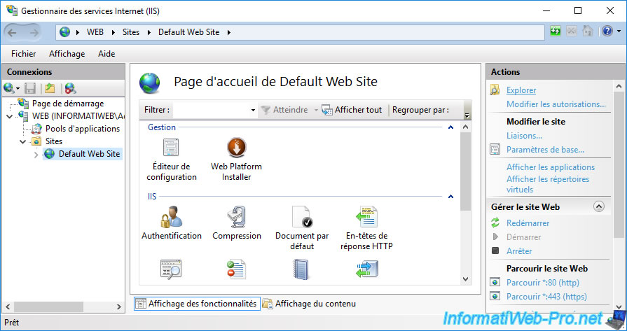Collapse the Sites tree node
The height and width of the screenshot is (331, 627).
[x=23, y=141]
